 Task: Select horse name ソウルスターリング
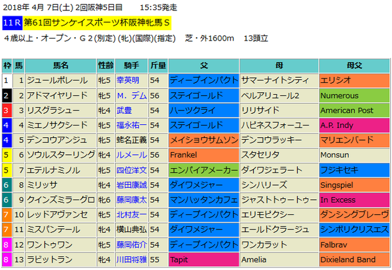61,155
